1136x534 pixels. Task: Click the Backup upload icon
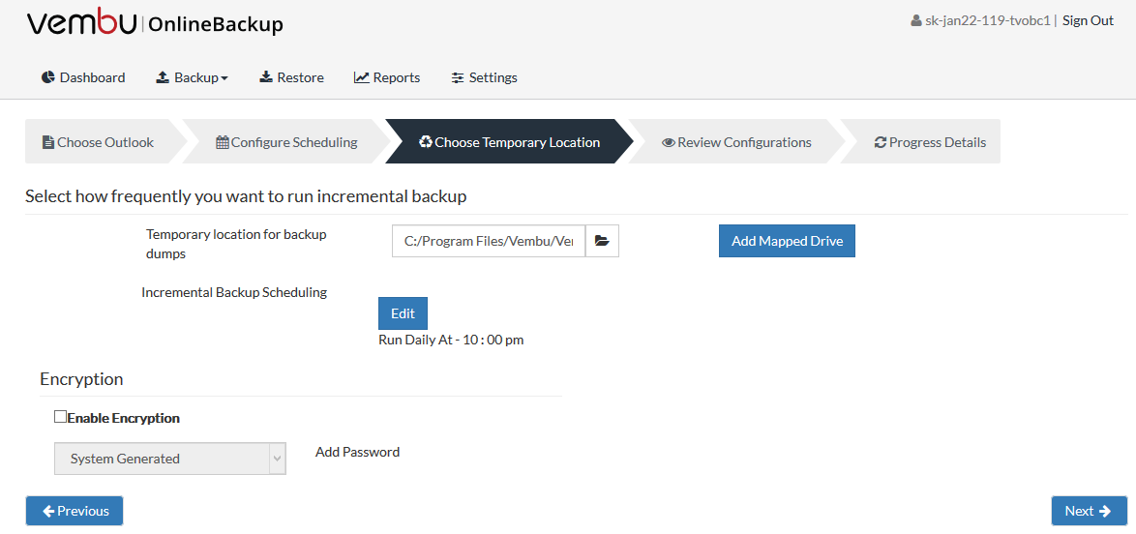pos(163,76)
